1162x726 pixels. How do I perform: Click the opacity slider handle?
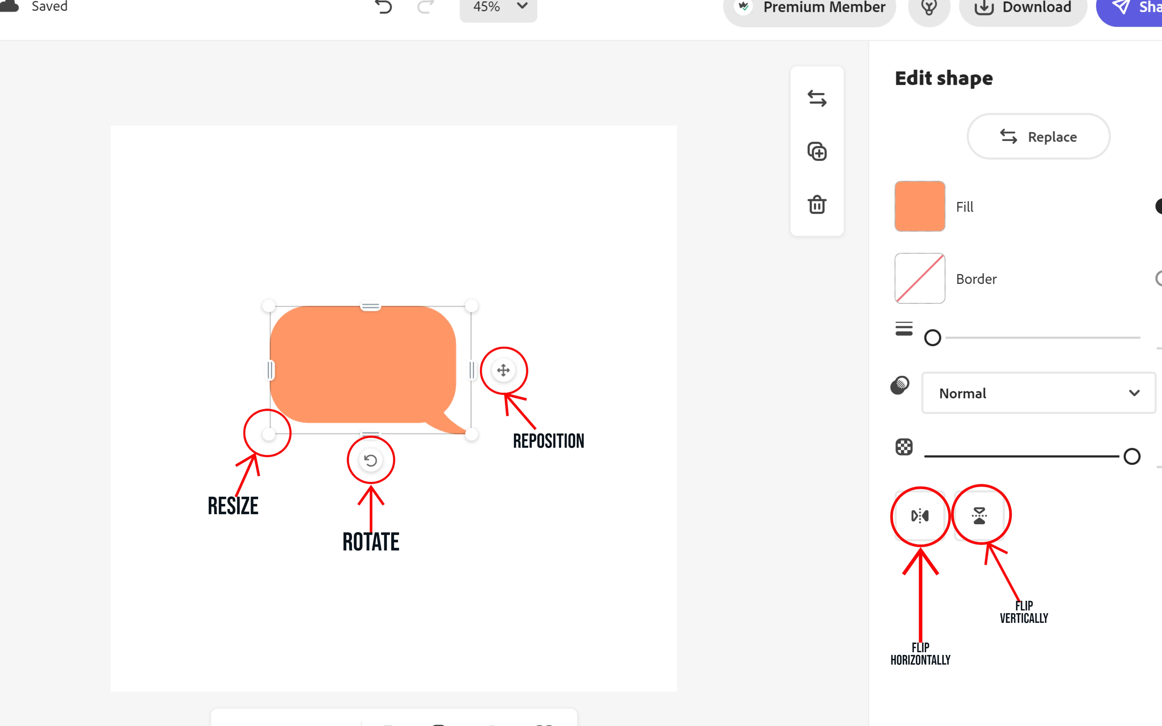(1132, 456)
